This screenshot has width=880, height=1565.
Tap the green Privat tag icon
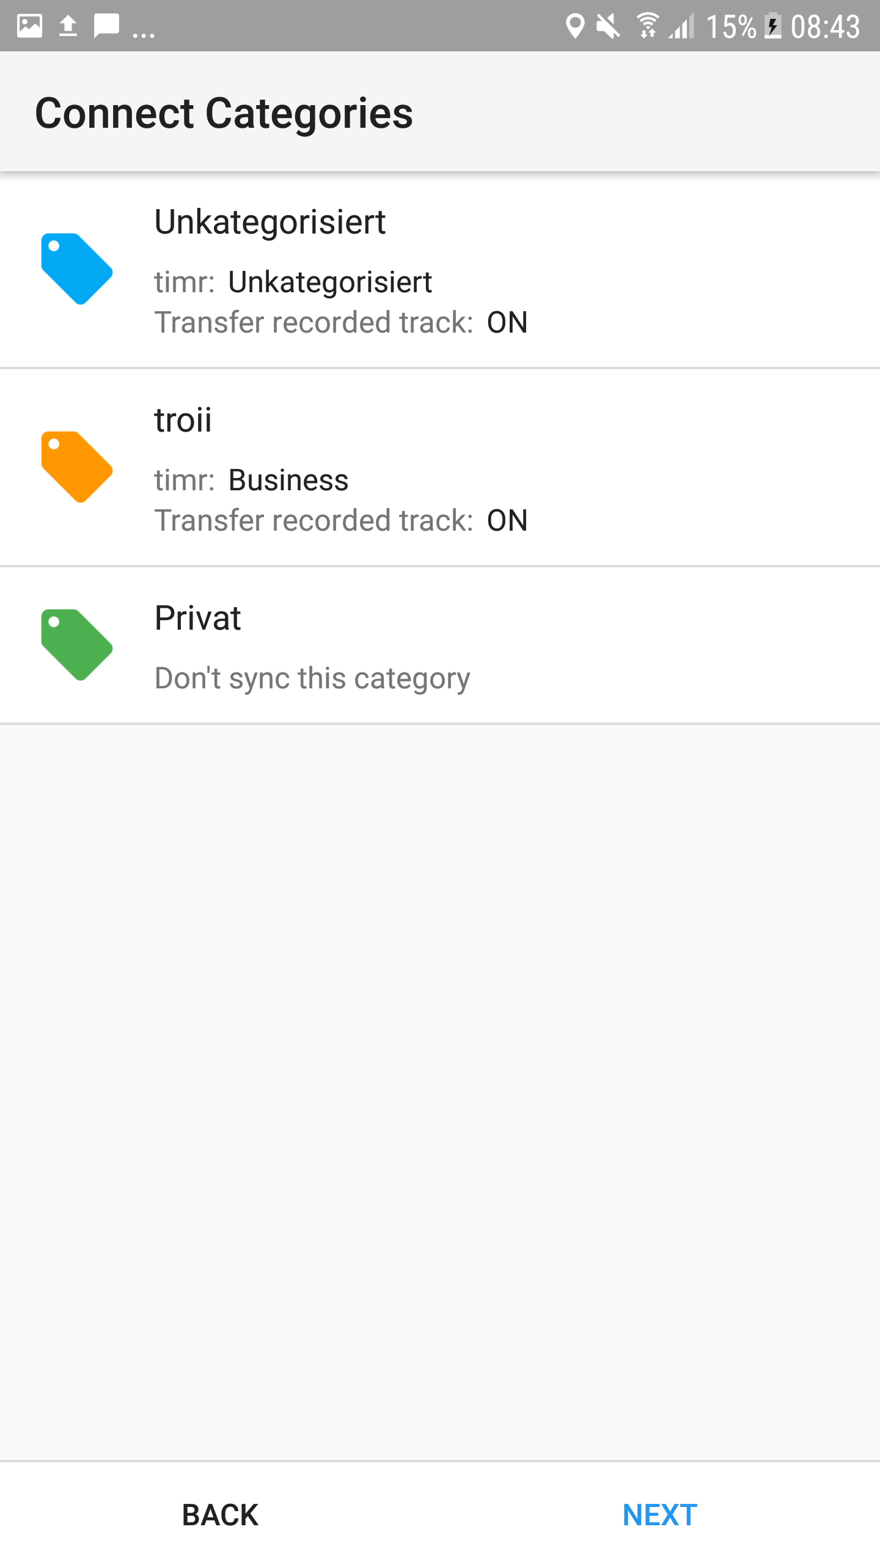pyautogui.click(x=76, y=645)
